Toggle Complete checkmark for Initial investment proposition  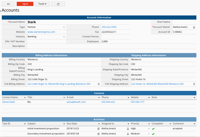(153, 129)
